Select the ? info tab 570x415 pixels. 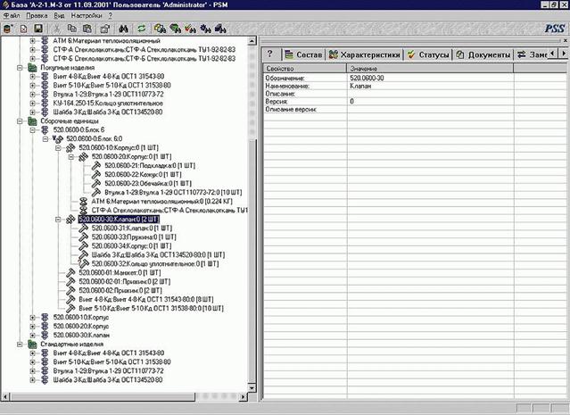click(270, 54)
